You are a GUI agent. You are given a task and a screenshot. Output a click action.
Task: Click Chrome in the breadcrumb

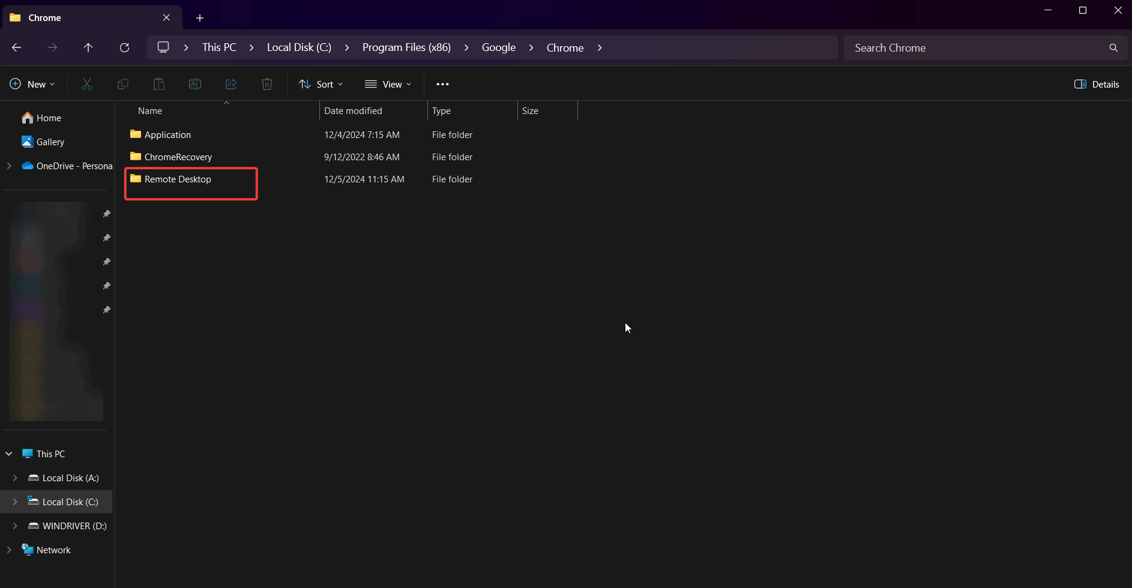(x=565, y=47)
